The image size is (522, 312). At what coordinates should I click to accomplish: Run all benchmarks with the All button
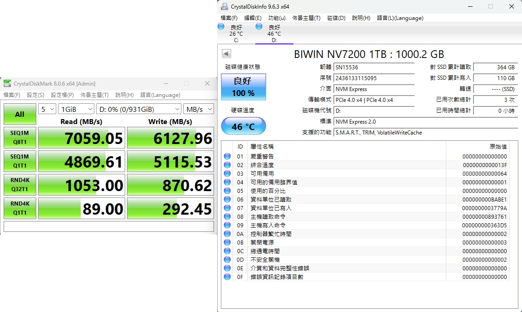(20, 114)
